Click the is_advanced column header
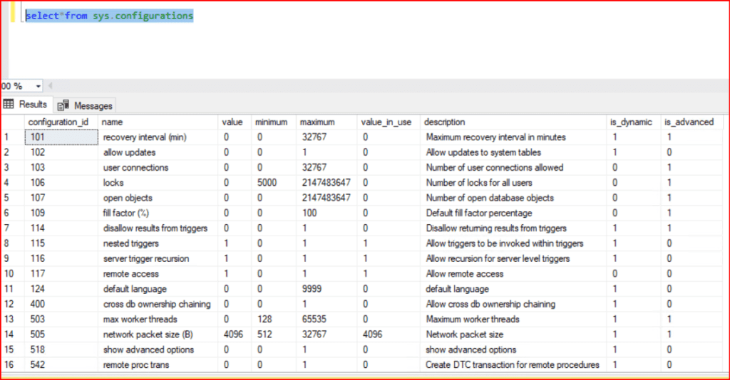This screenshot has width=730, height=380. (689, 122)
